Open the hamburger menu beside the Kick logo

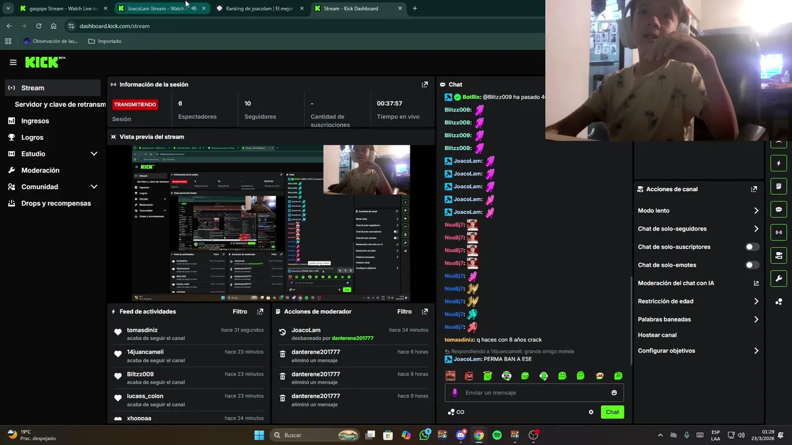point(13,62)
